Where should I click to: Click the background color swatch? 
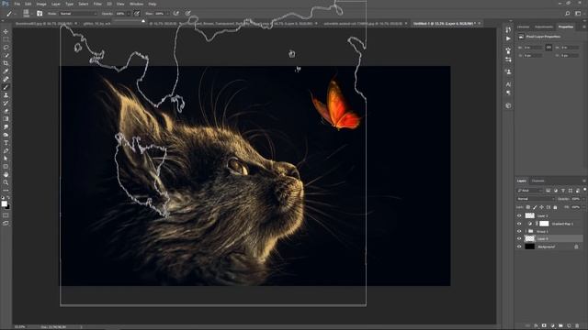(8, 206)
